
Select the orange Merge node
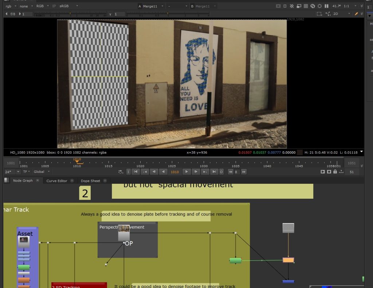pos(288,260)
